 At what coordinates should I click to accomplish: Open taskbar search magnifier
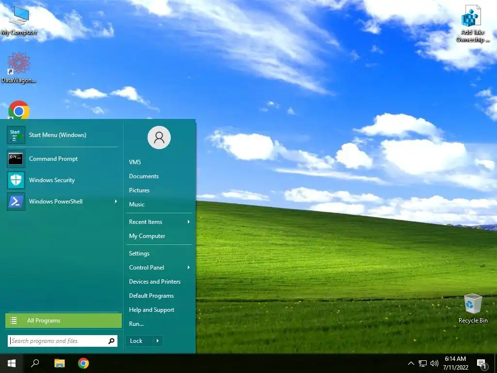(x=35, y=363)
